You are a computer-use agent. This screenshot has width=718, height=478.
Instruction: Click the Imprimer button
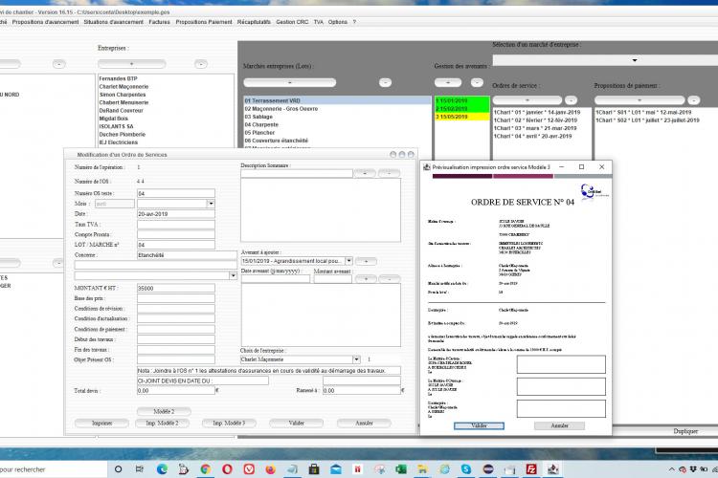point(101,424)
